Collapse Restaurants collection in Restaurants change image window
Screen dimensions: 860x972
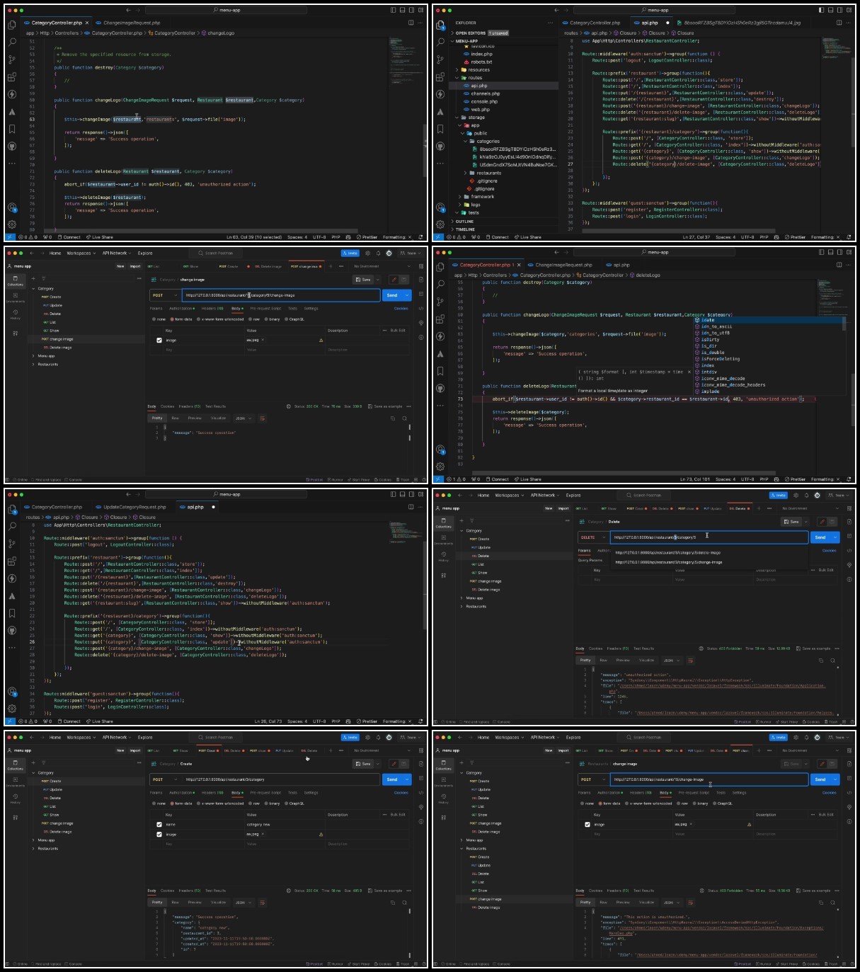point(461,849)
